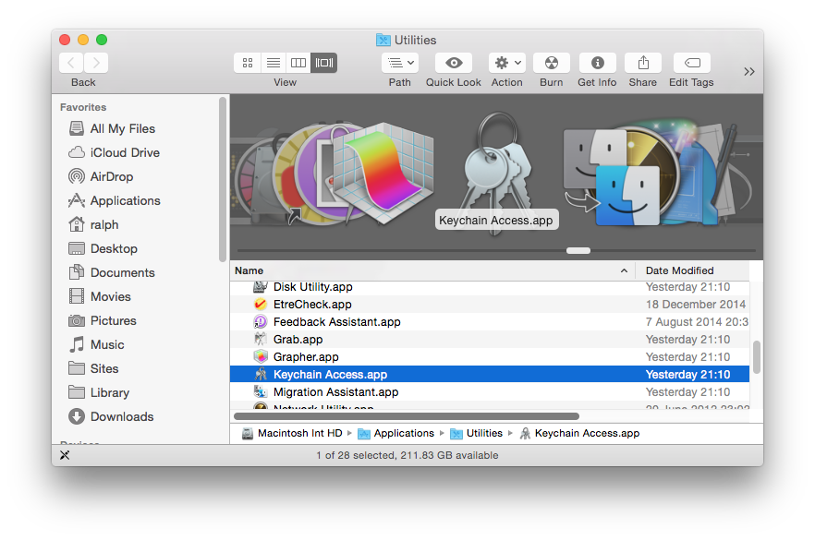Click Grapher icon in Cover Flow
The image size is (815, 540).
[383, 173]
